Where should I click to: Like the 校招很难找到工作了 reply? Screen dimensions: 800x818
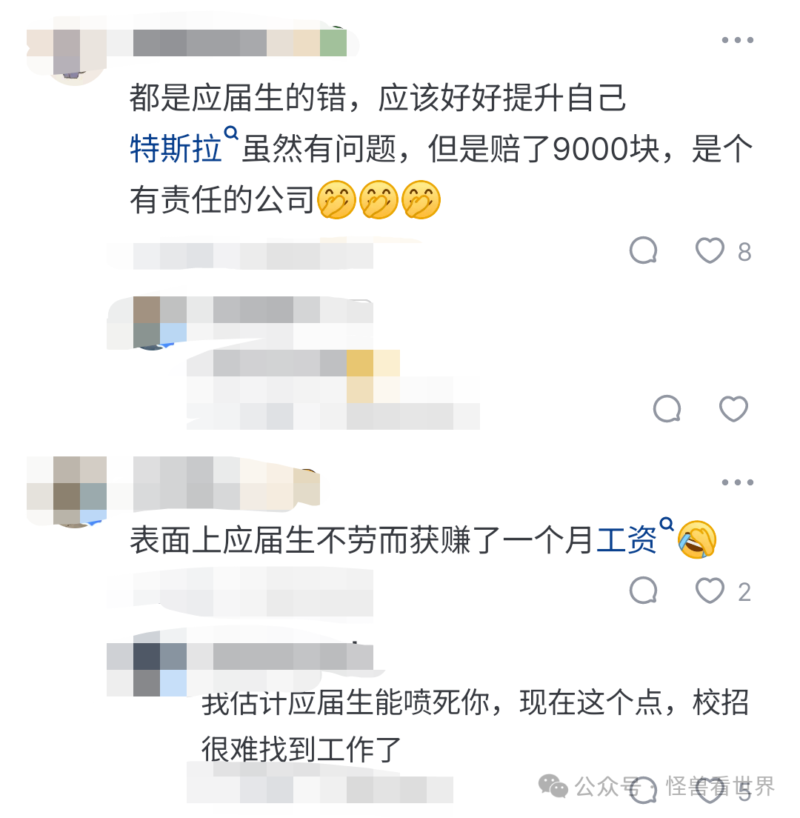point(710,789)
